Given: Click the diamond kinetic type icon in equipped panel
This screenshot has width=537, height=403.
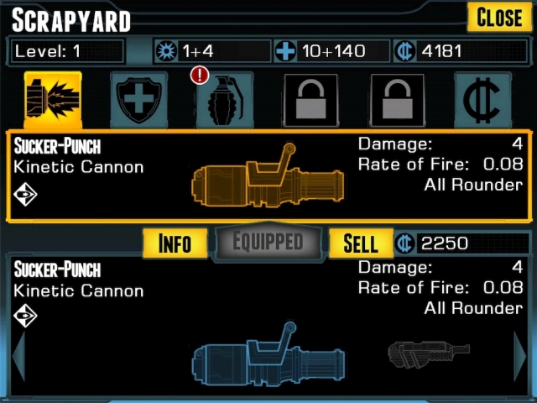Looking at the screenshot, I should tap(25, 194).
